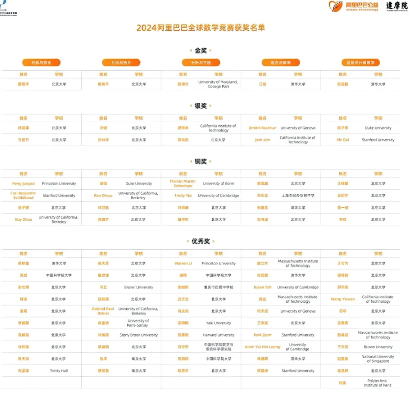
Task: Click California Institute of Technology beside Jeck Lim
Action: (297, 140)
